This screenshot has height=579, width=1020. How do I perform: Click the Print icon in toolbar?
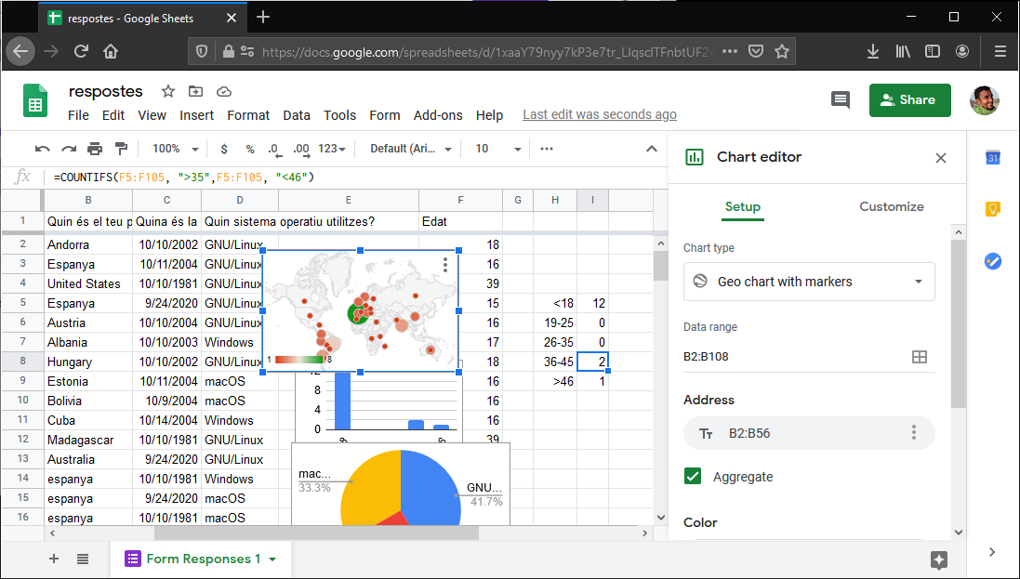coord(95,149)
